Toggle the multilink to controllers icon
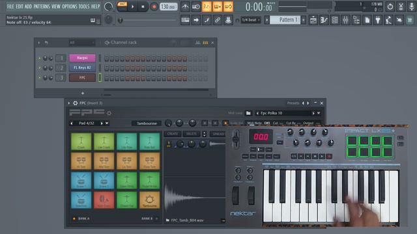Image resolution: width=417 pixels, height=234 pixels. click(x=217, y=20)
